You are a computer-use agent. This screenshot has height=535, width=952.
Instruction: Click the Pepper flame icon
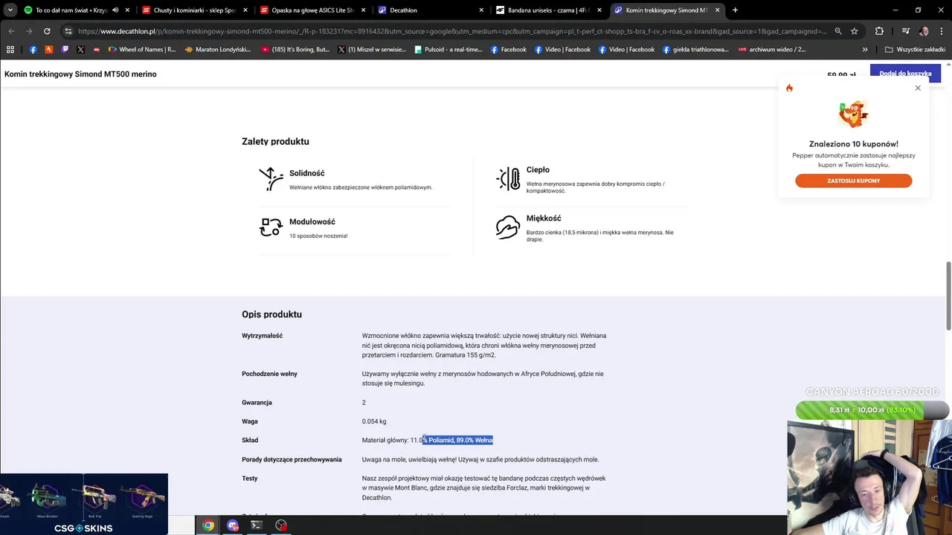(x=789, y=88)
